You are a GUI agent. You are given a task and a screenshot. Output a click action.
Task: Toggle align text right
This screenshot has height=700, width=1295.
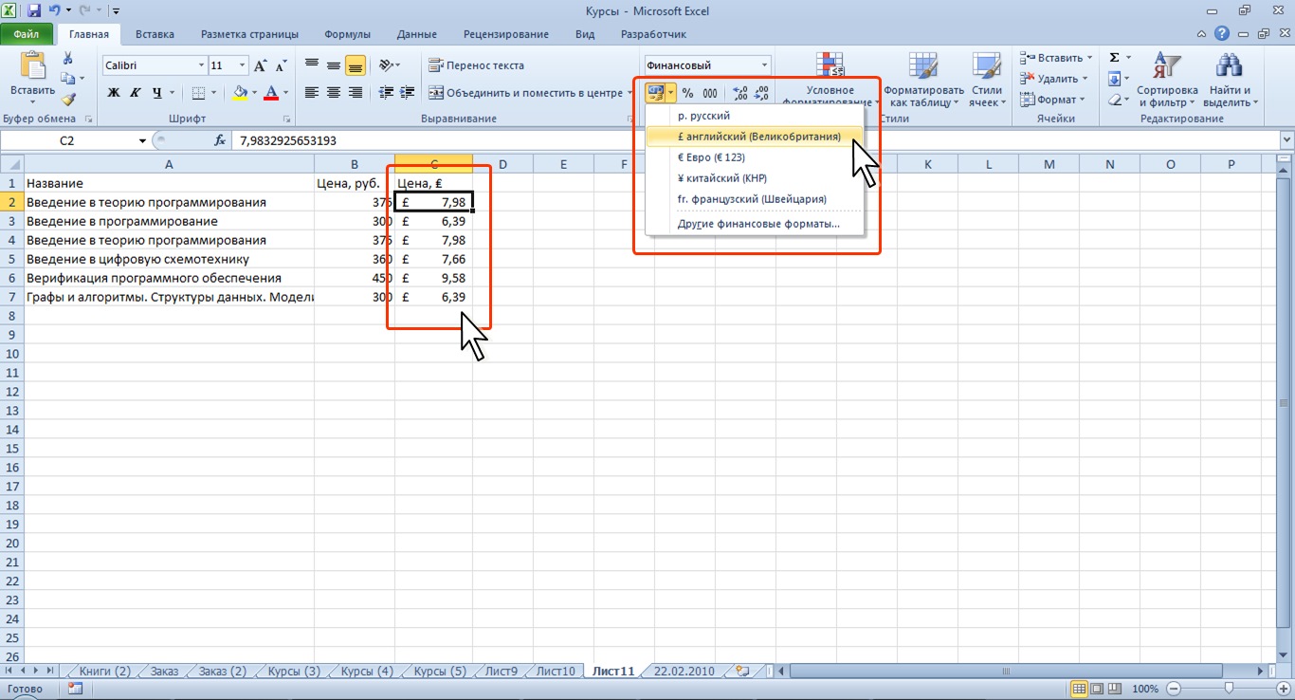point(356,93)
